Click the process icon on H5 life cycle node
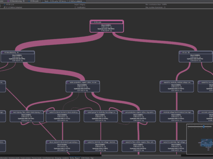Image resolution: width=213 pixels, height=159 pixels. [x=92, y=22]
